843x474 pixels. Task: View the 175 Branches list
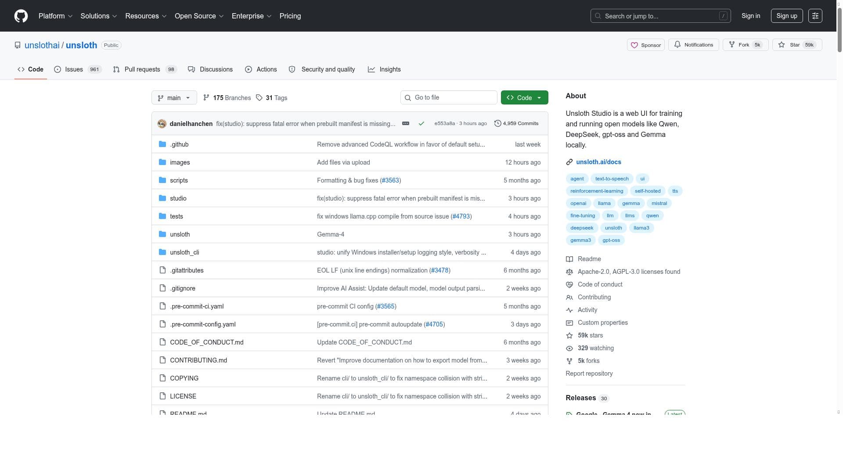(227, 98)
